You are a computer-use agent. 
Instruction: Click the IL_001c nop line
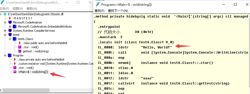(111, 88)
